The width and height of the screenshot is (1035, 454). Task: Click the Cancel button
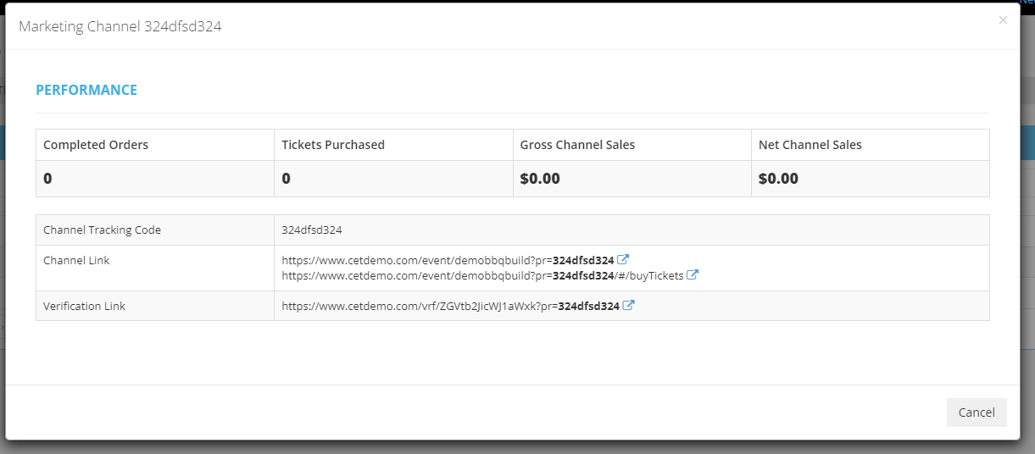coord(977,412)
